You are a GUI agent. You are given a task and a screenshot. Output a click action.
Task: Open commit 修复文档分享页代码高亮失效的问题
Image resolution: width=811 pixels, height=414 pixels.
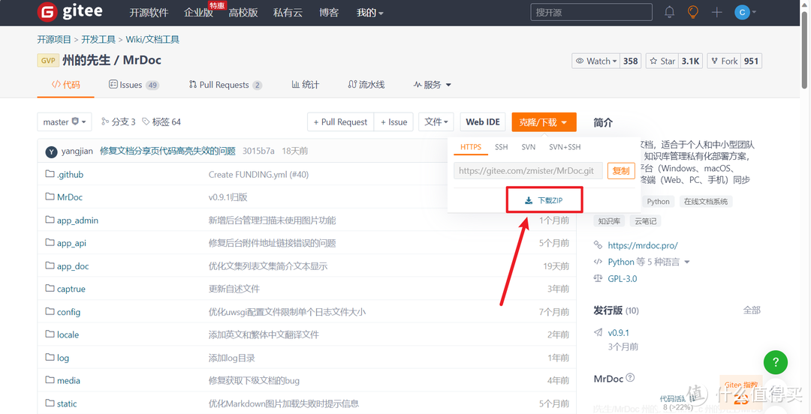[x=167, y=151]
